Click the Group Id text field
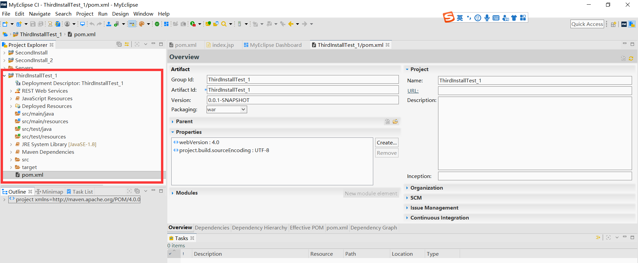638x263 pixels. [303, 79]
